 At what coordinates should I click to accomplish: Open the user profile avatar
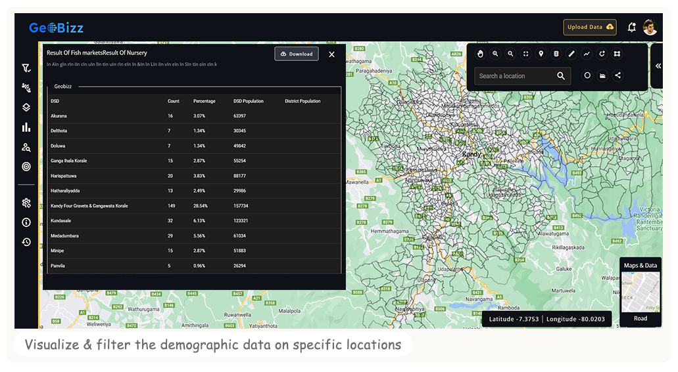pyautogui.click(x=650, y=27)
